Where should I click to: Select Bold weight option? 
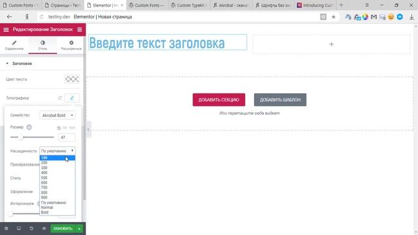(x=57, y=212)
